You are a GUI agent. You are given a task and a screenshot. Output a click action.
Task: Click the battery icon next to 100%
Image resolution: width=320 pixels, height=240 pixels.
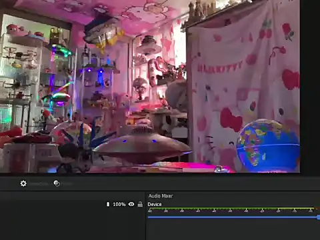point(108,204)
